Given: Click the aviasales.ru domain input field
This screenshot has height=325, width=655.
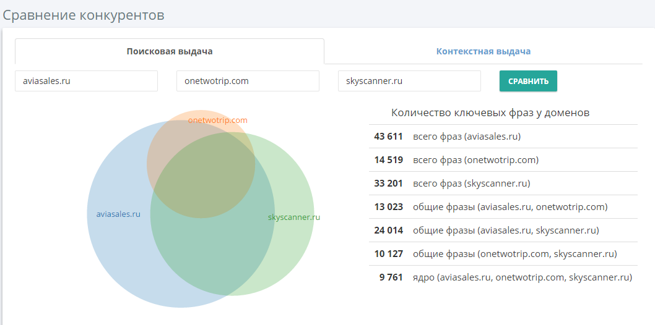Looking at the screenshot, I should [x=86, y=81].
